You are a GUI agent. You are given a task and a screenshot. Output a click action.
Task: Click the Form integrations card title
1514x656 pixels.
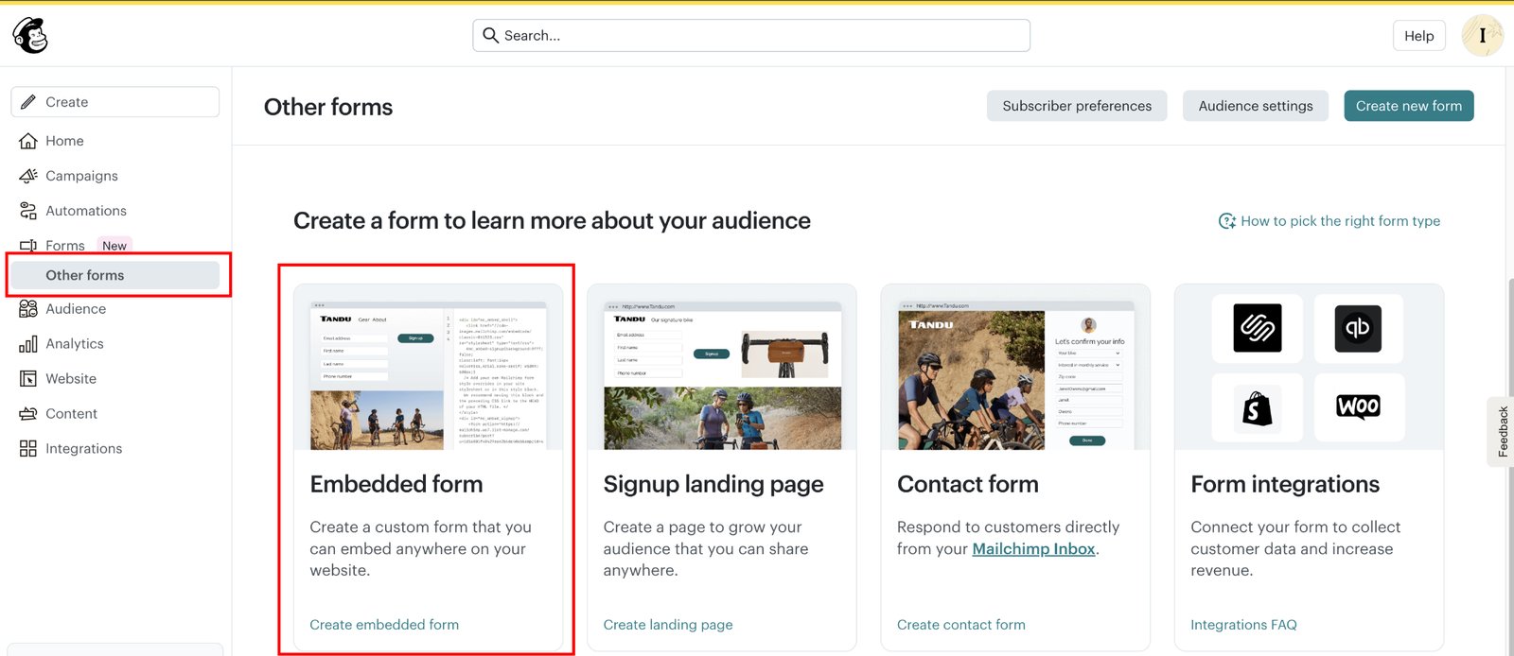(1285, 484)
